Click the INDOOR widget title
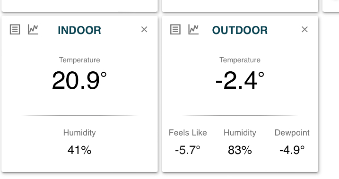The height and width of the screenshot is (179, 339). click(79, 30)
